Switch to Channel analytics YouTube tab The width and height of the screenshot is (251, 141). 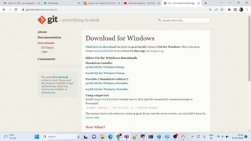click(x=142, y=3)
